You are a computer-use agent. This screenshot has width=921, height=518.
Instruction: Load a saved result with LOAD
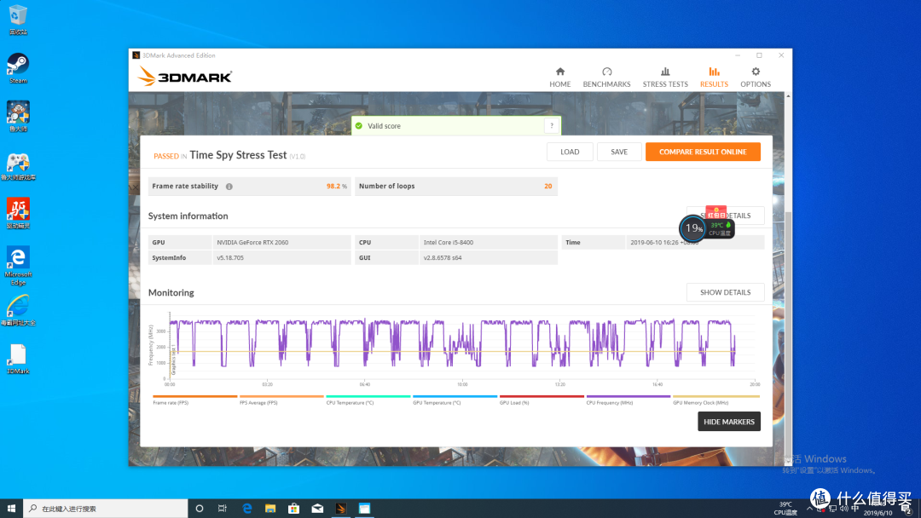point(570,152)
